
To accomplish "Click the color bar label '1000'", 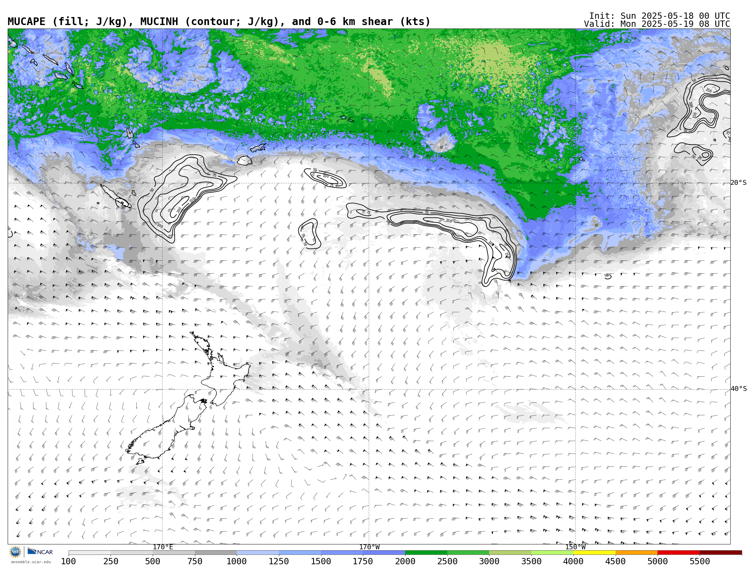I will click(x=237, y=561).
